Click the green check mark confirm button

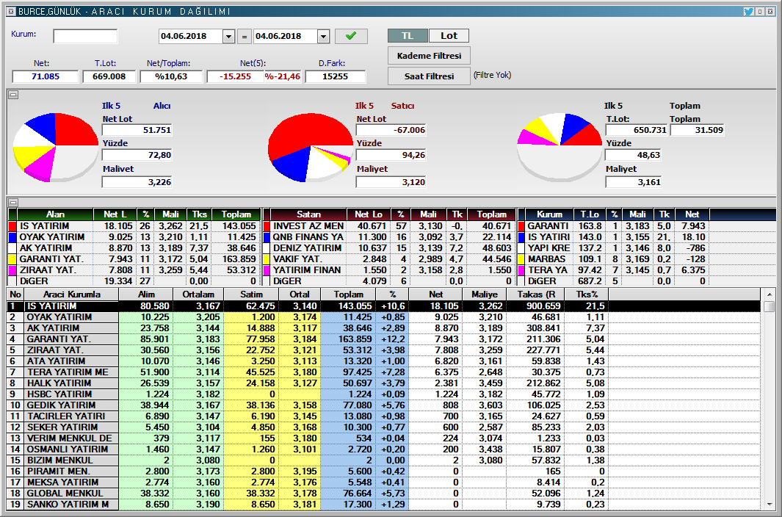tap(351, 36)
